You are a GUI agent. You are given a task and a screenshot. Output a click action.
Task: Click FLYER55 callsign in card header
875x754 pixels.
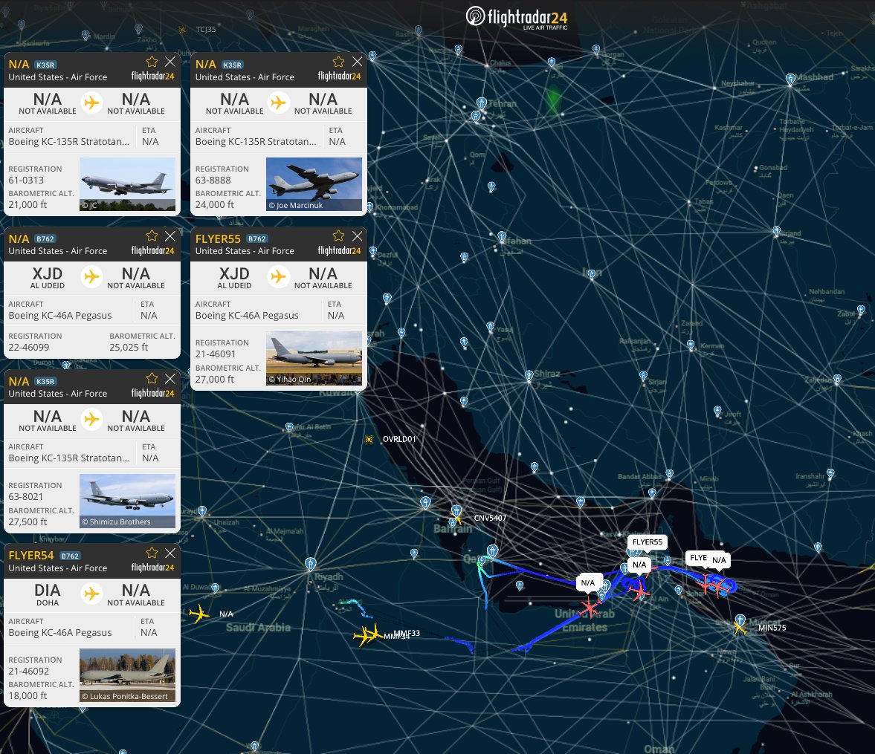pos(218,238)
